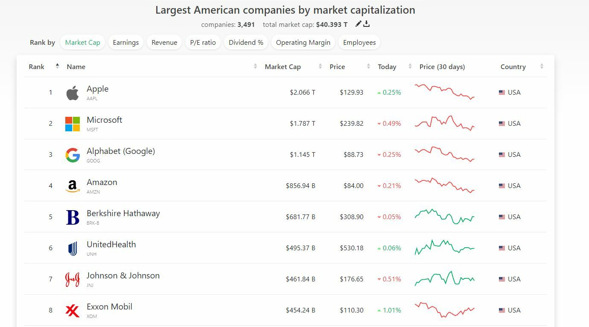
Task: Rank by Earnings tab
Action: [125, 43]
